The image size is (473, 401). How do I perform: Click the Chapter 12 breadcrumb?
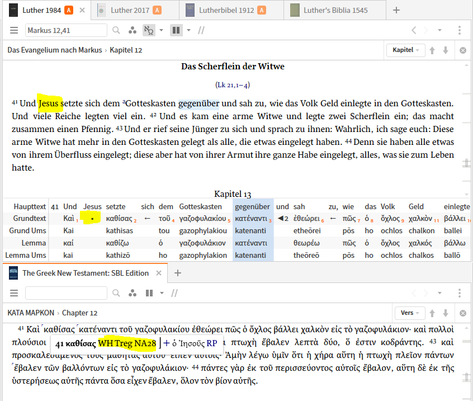[x=79, y=313]
